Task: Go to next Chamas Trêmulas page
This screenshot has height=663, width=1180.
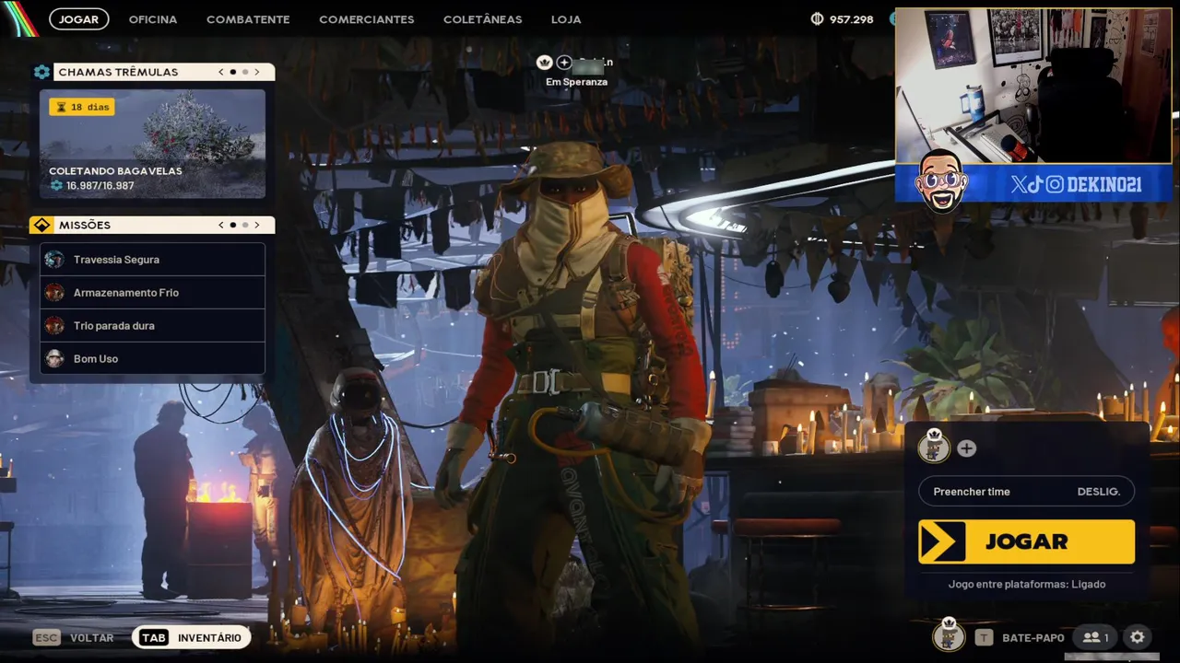Action: (x=257, y=72)
